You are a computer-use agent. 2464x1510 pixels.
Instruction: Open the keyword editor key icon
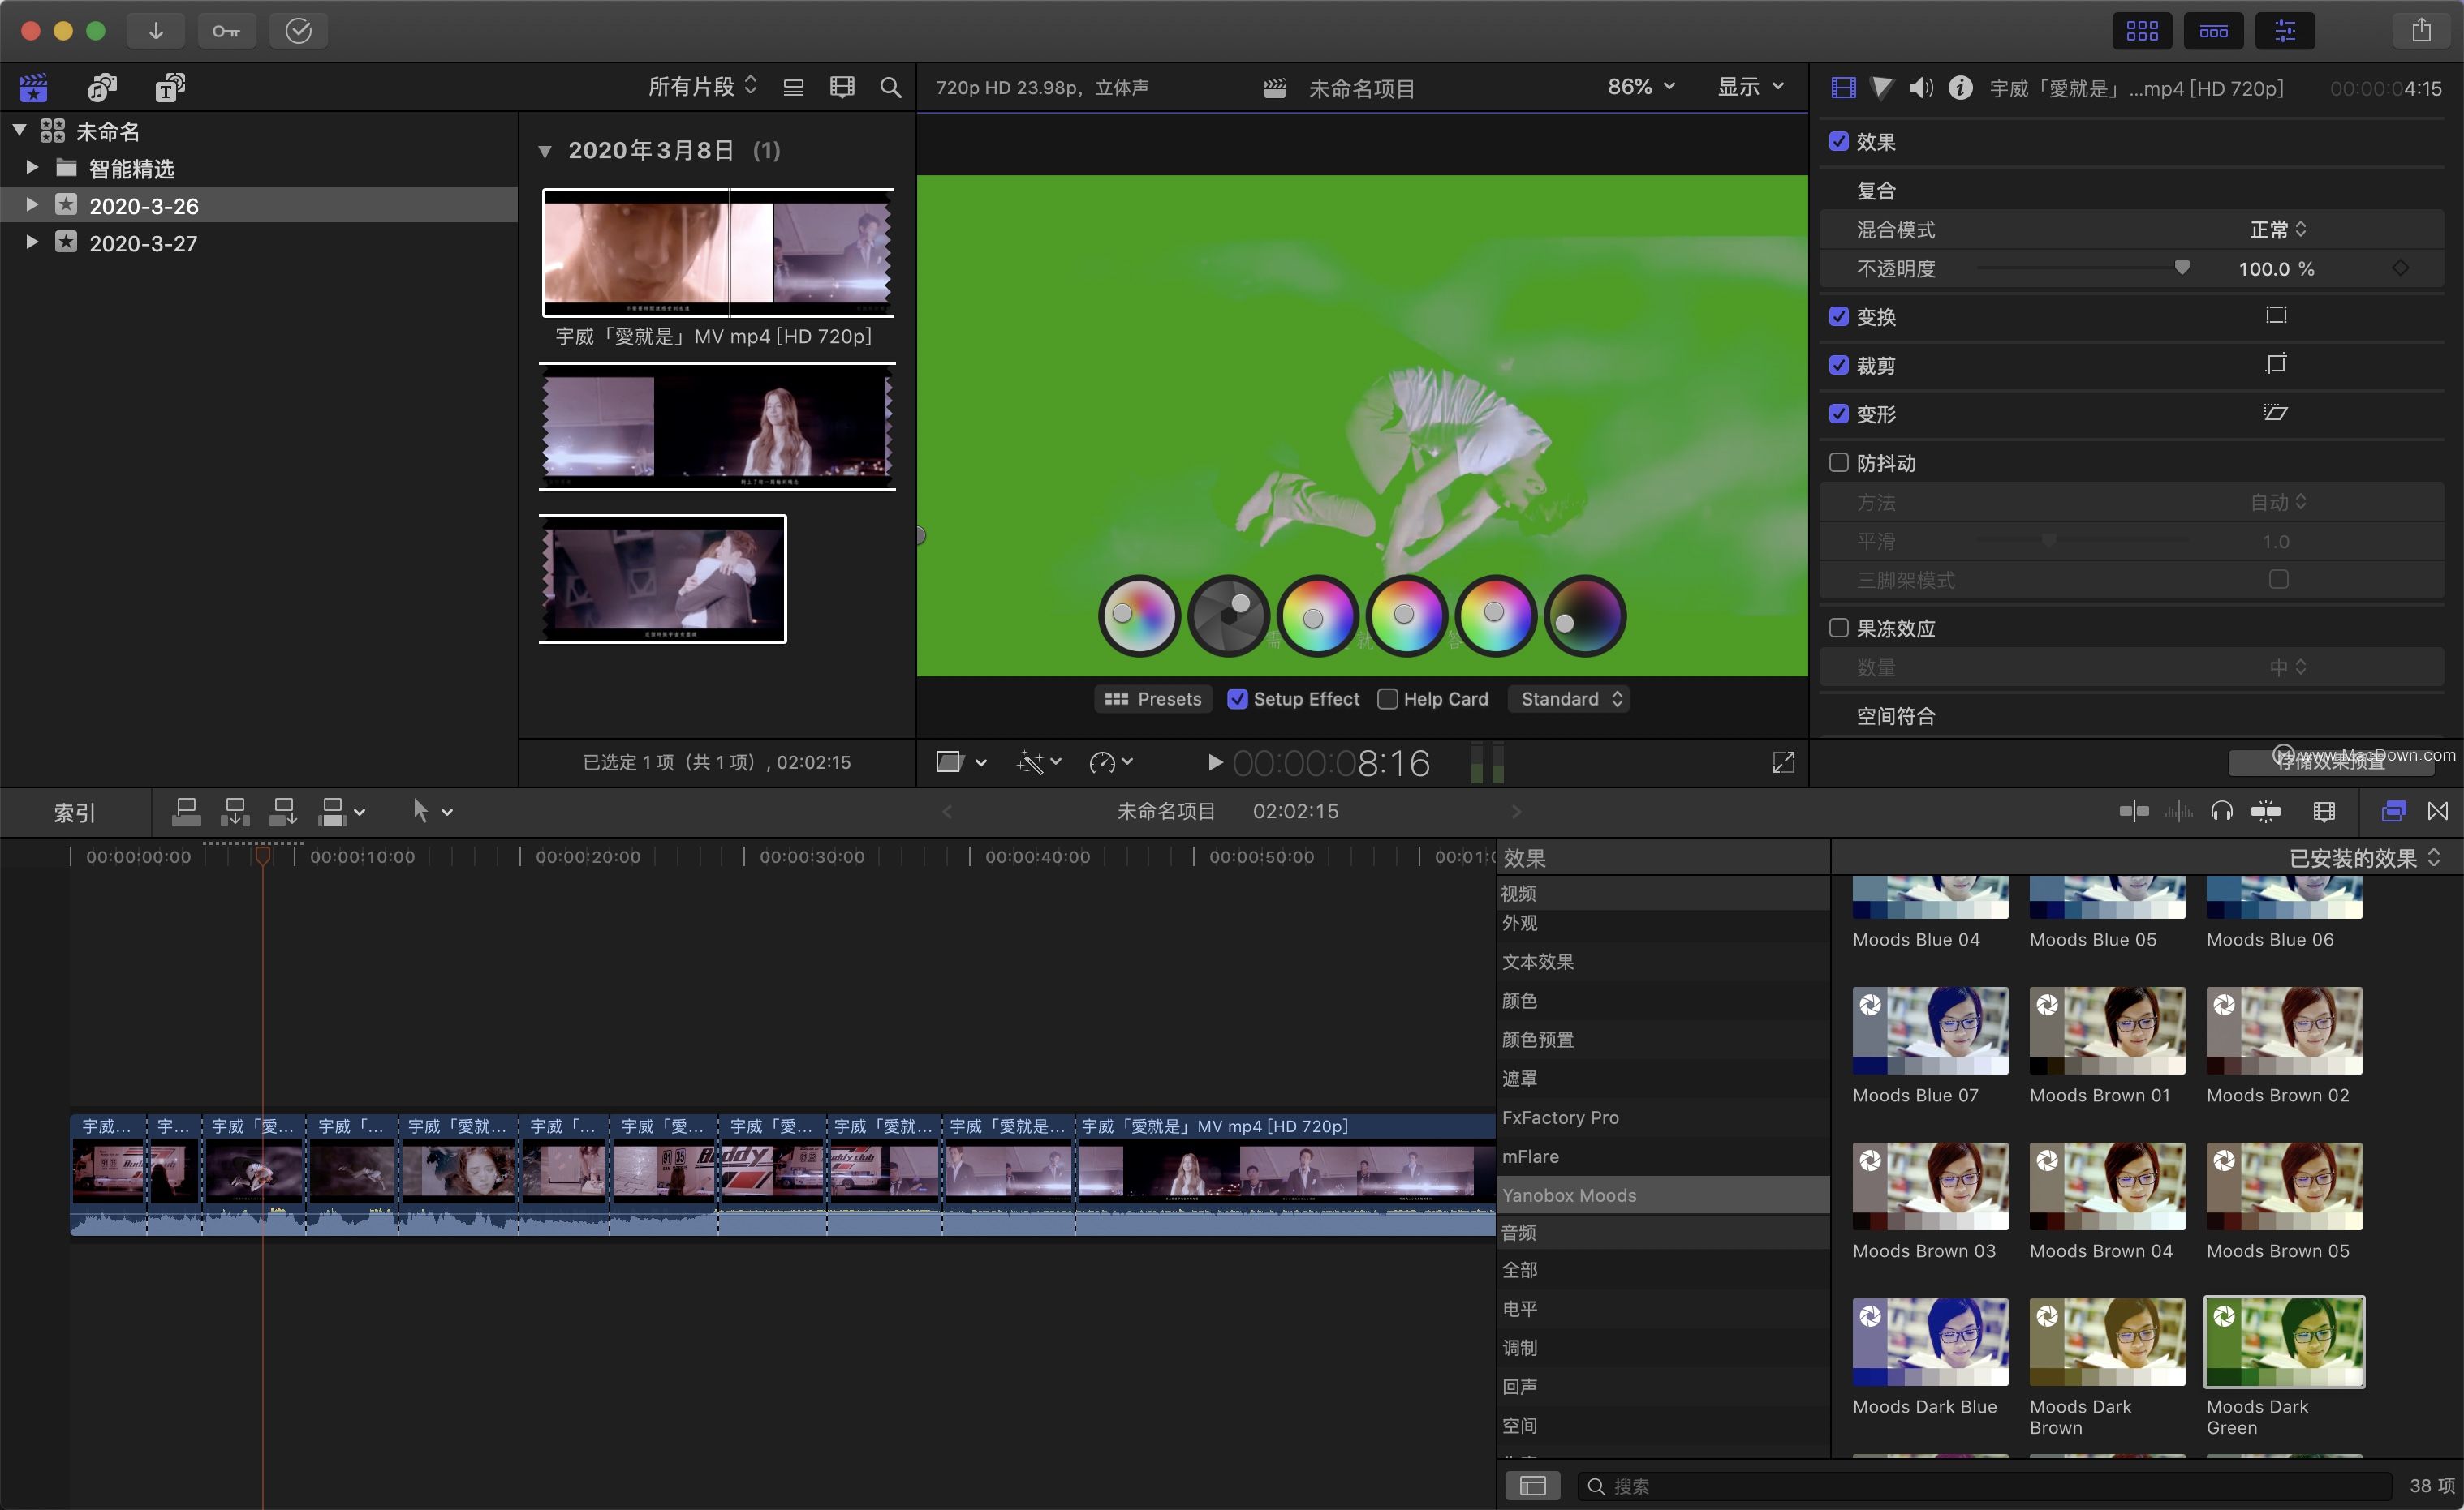pyautogui.click(x=226, y=31)
